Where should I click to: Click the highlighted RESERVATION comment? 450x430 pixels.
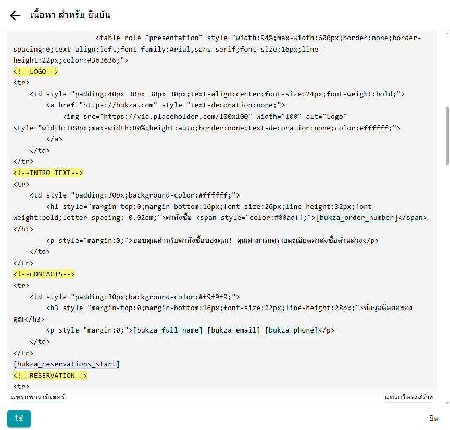click(51, 376)
